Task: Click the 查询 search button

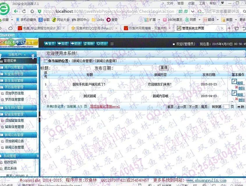Action: point(164,68)
